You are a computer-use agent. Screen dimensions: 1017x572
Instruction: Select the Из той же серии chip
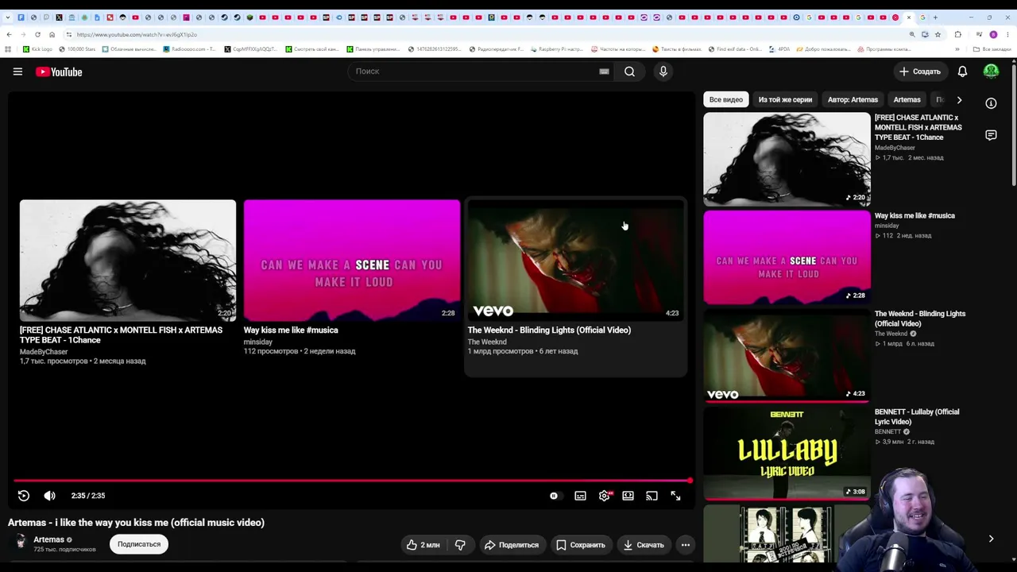pyautogui.click(x=785, y=99)
